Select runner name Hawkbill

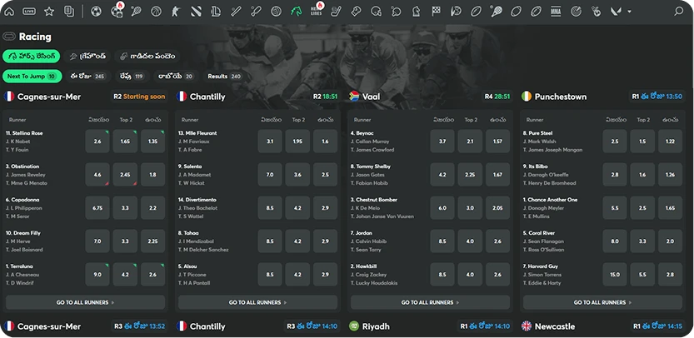coord(365,266)
